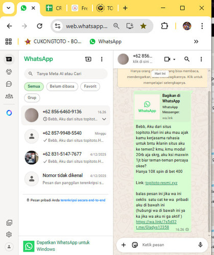Image resolution: width=214 pixels, height=255 pixels.
Task: Open WhatsApp bookmark in bookmarks bar
Action: pos(106,41)
